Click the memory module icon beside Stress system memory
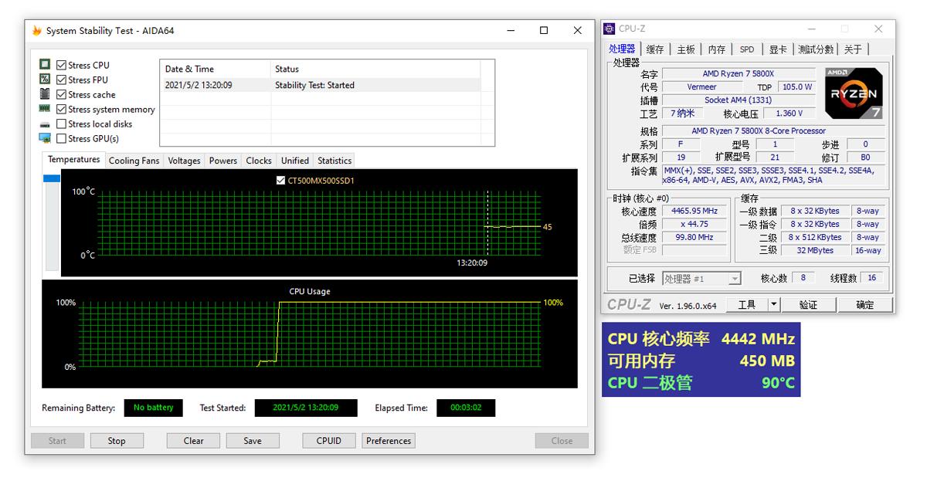Image resolution: width=927 pixels, height=481 pixels. coord(46,109)
